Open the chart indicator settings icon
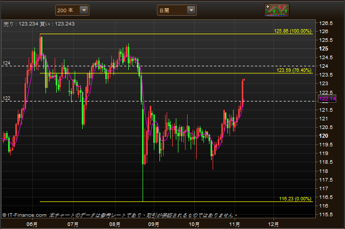Viewport: 345px width, 229px height. 277,10
